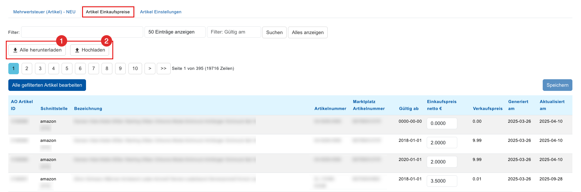
Task: Switch to Artikel Einstellungen tab
Action: (161, 12)
